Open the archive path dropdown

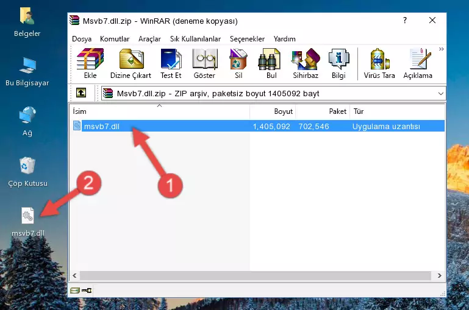(x=440, y=93)
